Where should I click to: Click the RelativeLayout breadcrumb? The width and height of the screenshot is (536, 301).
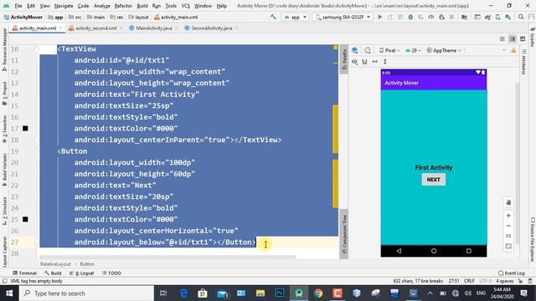[x=55, y=264]
